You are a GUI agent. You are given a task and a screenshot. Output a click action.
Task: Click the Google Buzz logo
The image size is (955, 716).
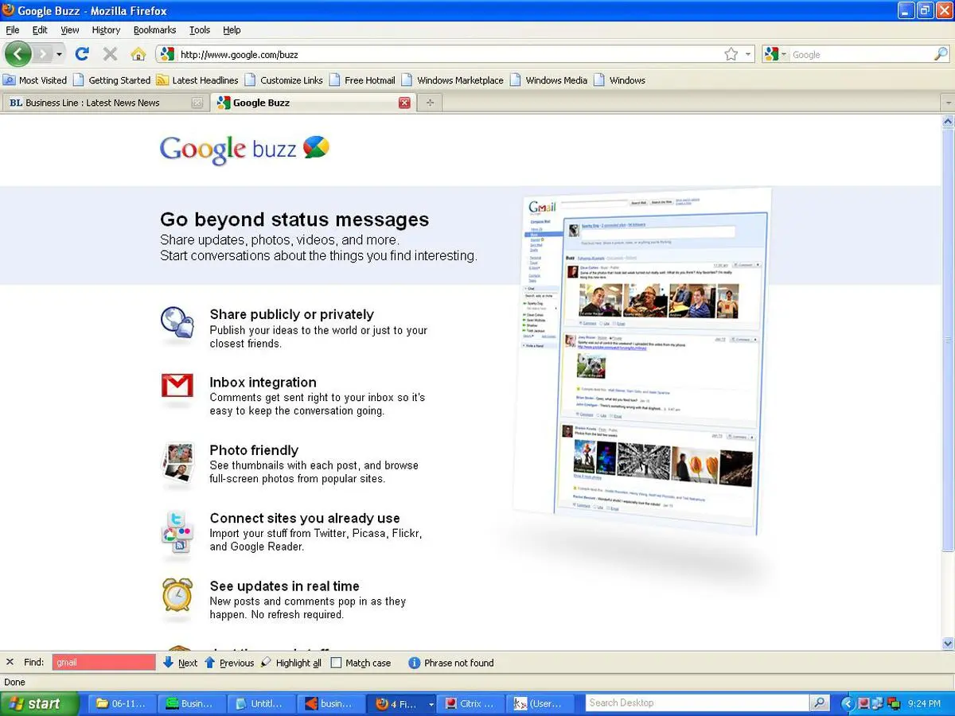coord(244,149)
